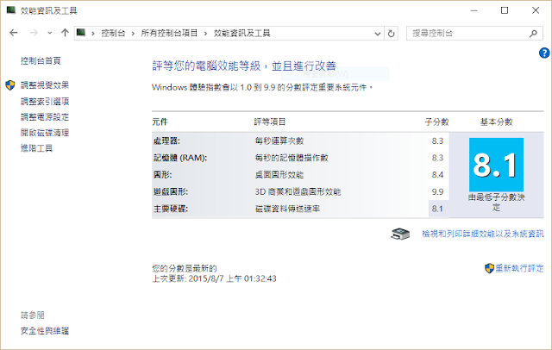Click the 記憶體 (RAM) row label
This screenshot has width=552, height=350.
180,158
